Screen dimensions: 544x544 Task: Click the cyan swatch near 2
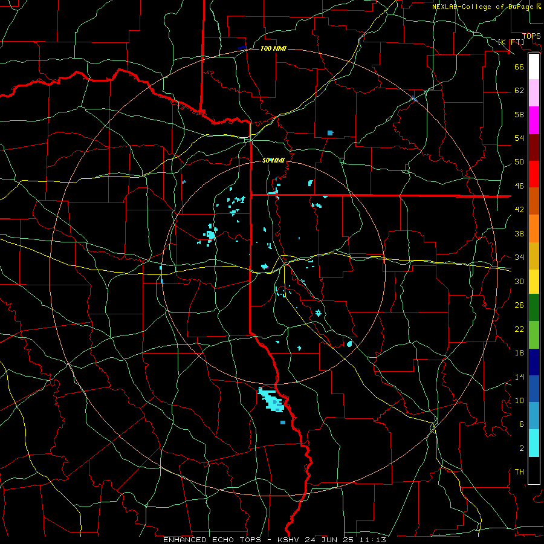[x=534, y=443]
